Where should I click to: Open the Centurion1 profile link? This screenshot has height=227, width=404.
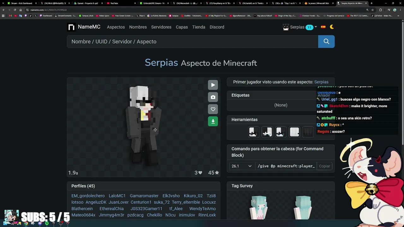click(x=141, y=202)
